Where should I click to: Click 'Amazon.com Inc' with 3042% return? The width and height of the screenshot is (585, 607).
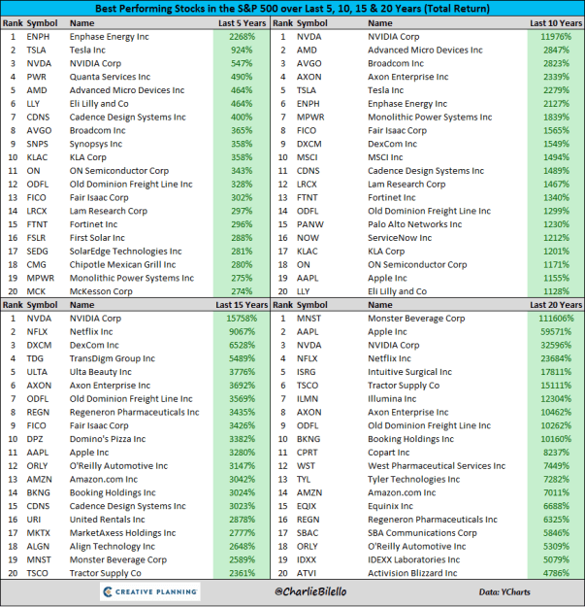[104, 480]
